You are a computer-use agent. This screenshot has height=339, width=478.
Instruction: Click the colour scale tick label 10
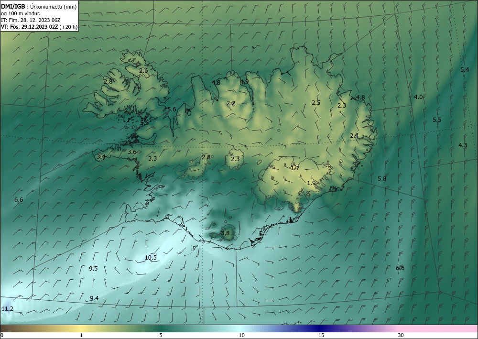pos(241,336)
